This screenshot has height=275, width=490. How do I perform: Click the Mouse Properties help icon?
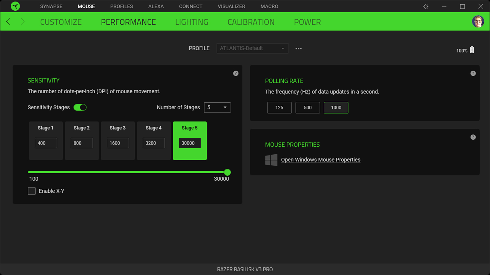pos(473,137)
